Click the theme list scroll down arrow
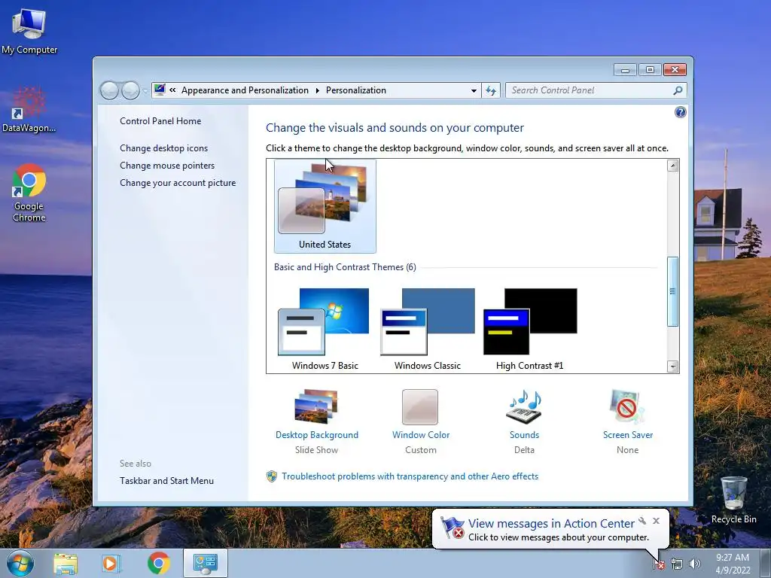The image size is (771, 578). click(672, 367)
